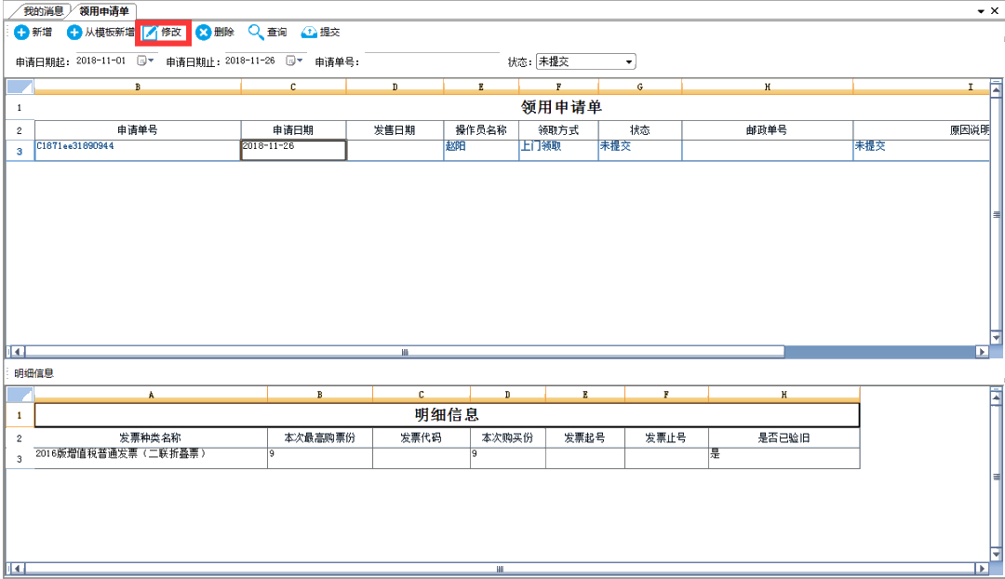Click the 发票种类名称 column header

click(151, 438)
